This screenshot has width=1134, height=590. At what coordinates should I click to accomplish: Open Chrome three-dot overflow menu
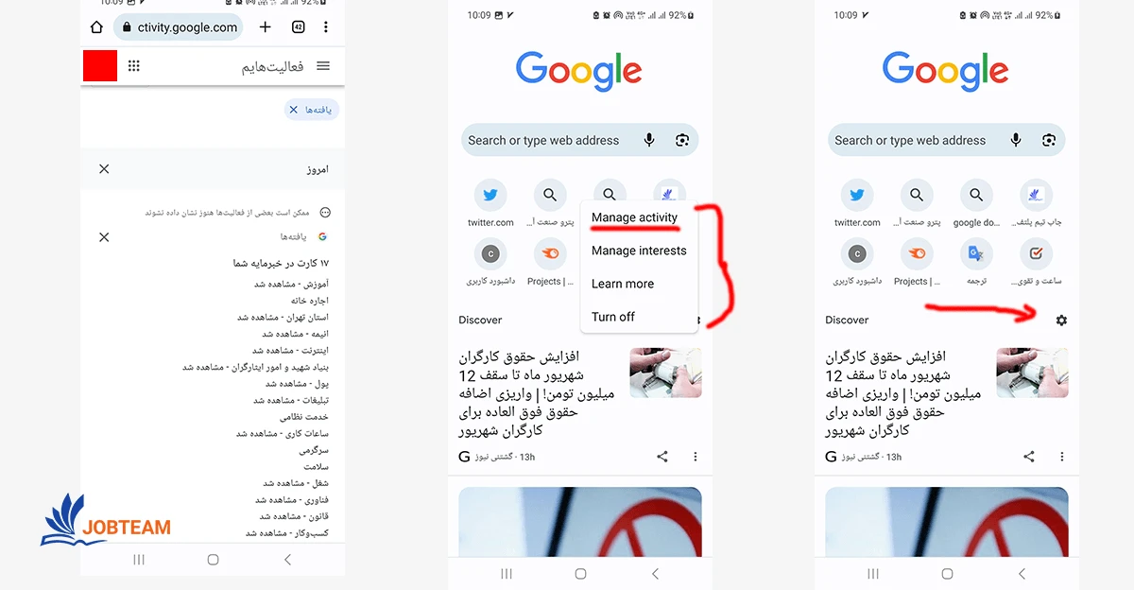[326, 27]
